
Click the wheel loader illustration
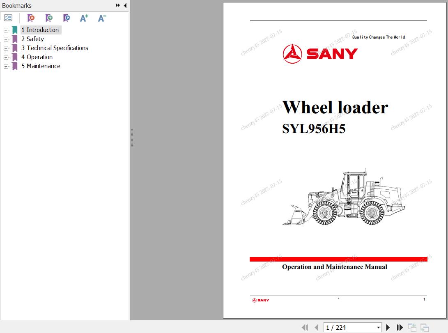[x=344, y=197]
